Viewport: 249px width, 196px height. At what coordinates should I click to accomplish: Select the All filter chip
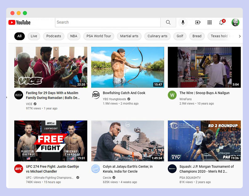click(x=19, y=36)
